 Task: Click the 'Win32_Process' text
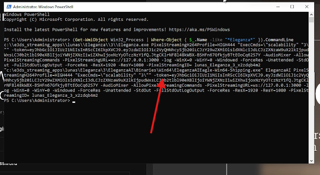pyautogui.click(x=127, y=40)
